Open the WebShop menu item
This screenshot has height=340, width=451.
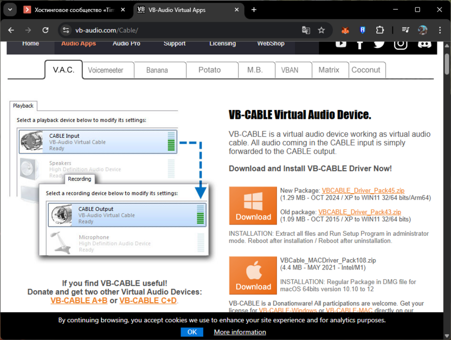270,44
